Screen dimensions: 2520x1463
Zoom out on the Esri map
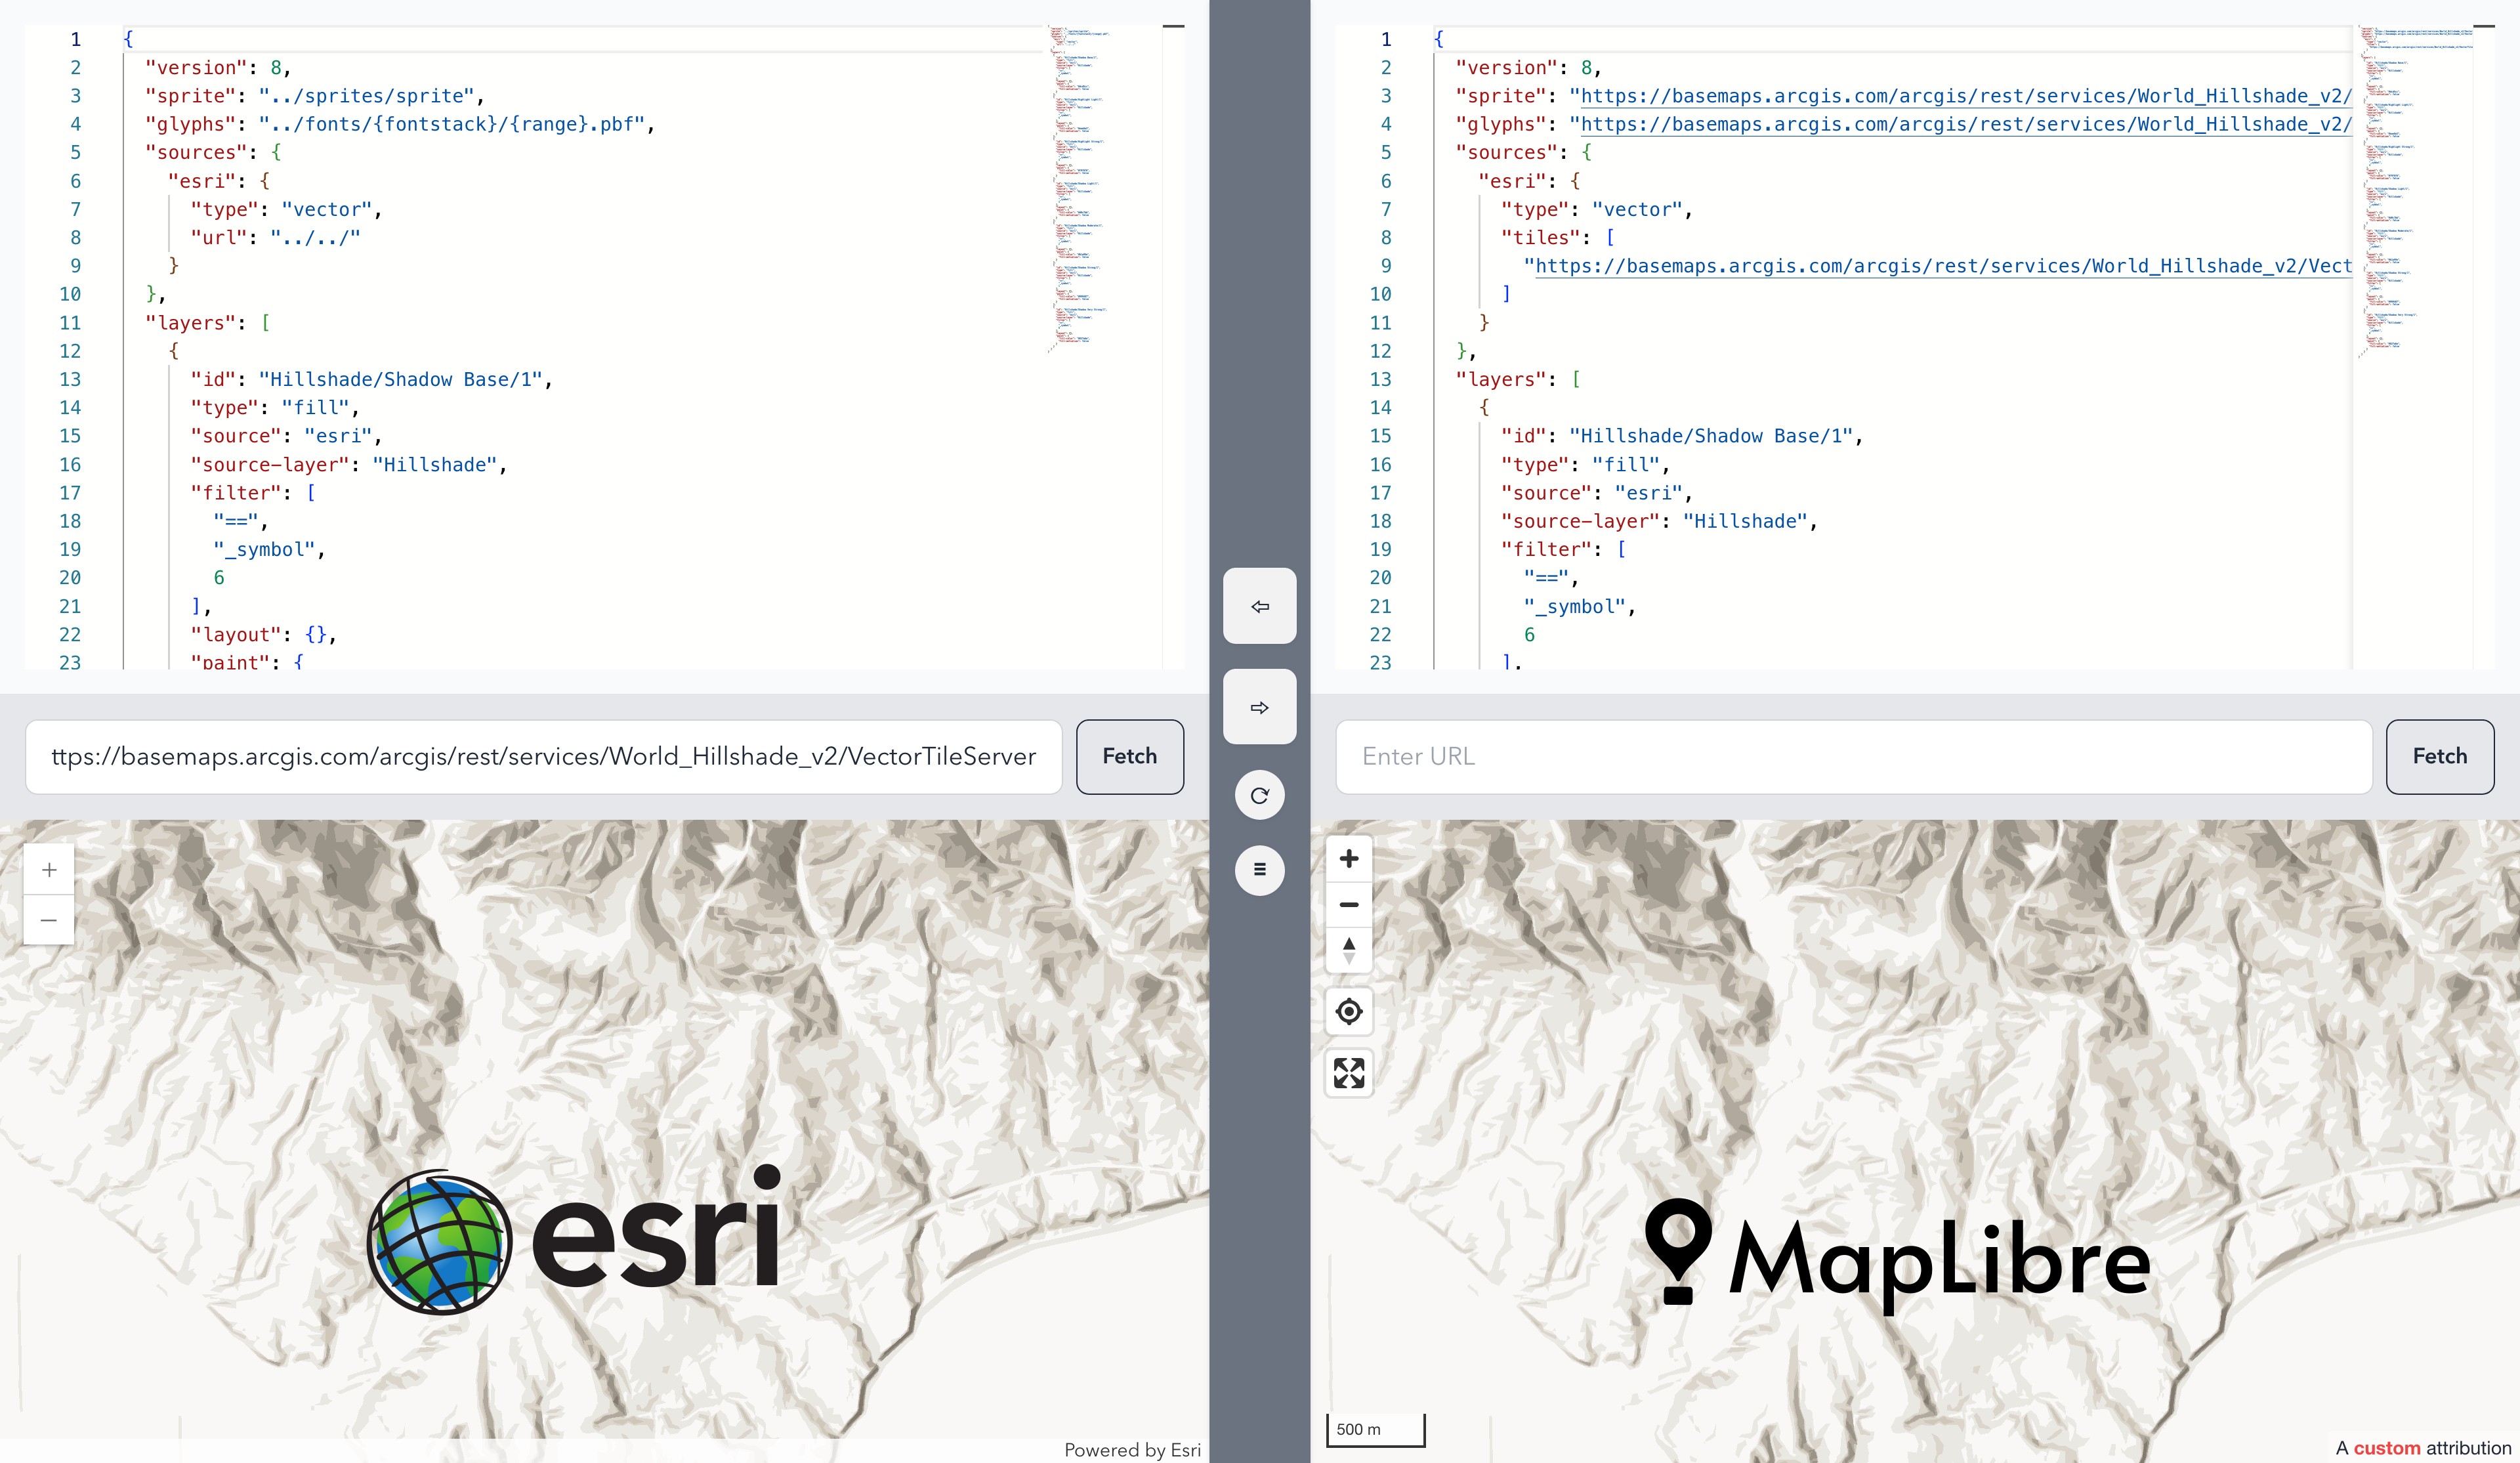(49, 920)
